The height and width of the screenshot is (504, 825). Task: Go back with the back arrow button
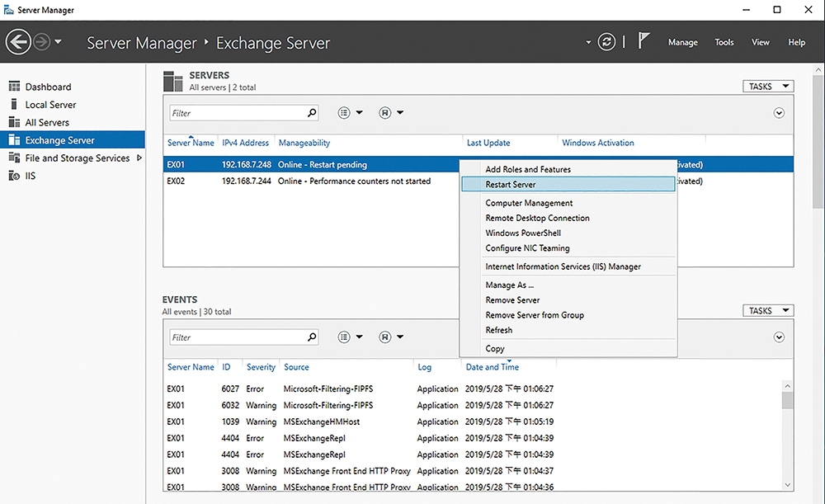[x=18, y=41]
